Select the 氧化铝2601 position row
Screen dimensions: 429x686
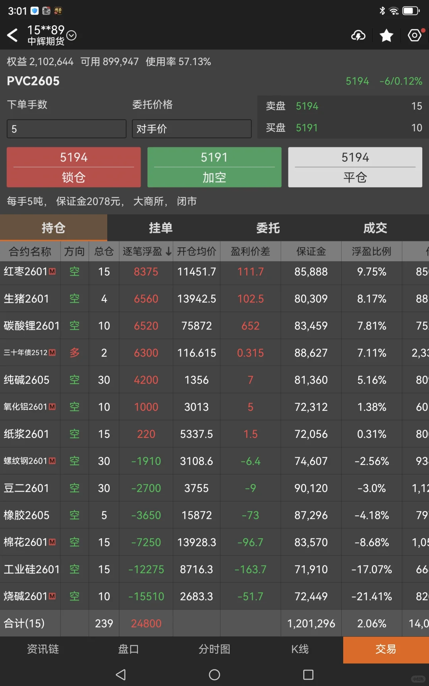pyautogui.click(x=214, y=407)
